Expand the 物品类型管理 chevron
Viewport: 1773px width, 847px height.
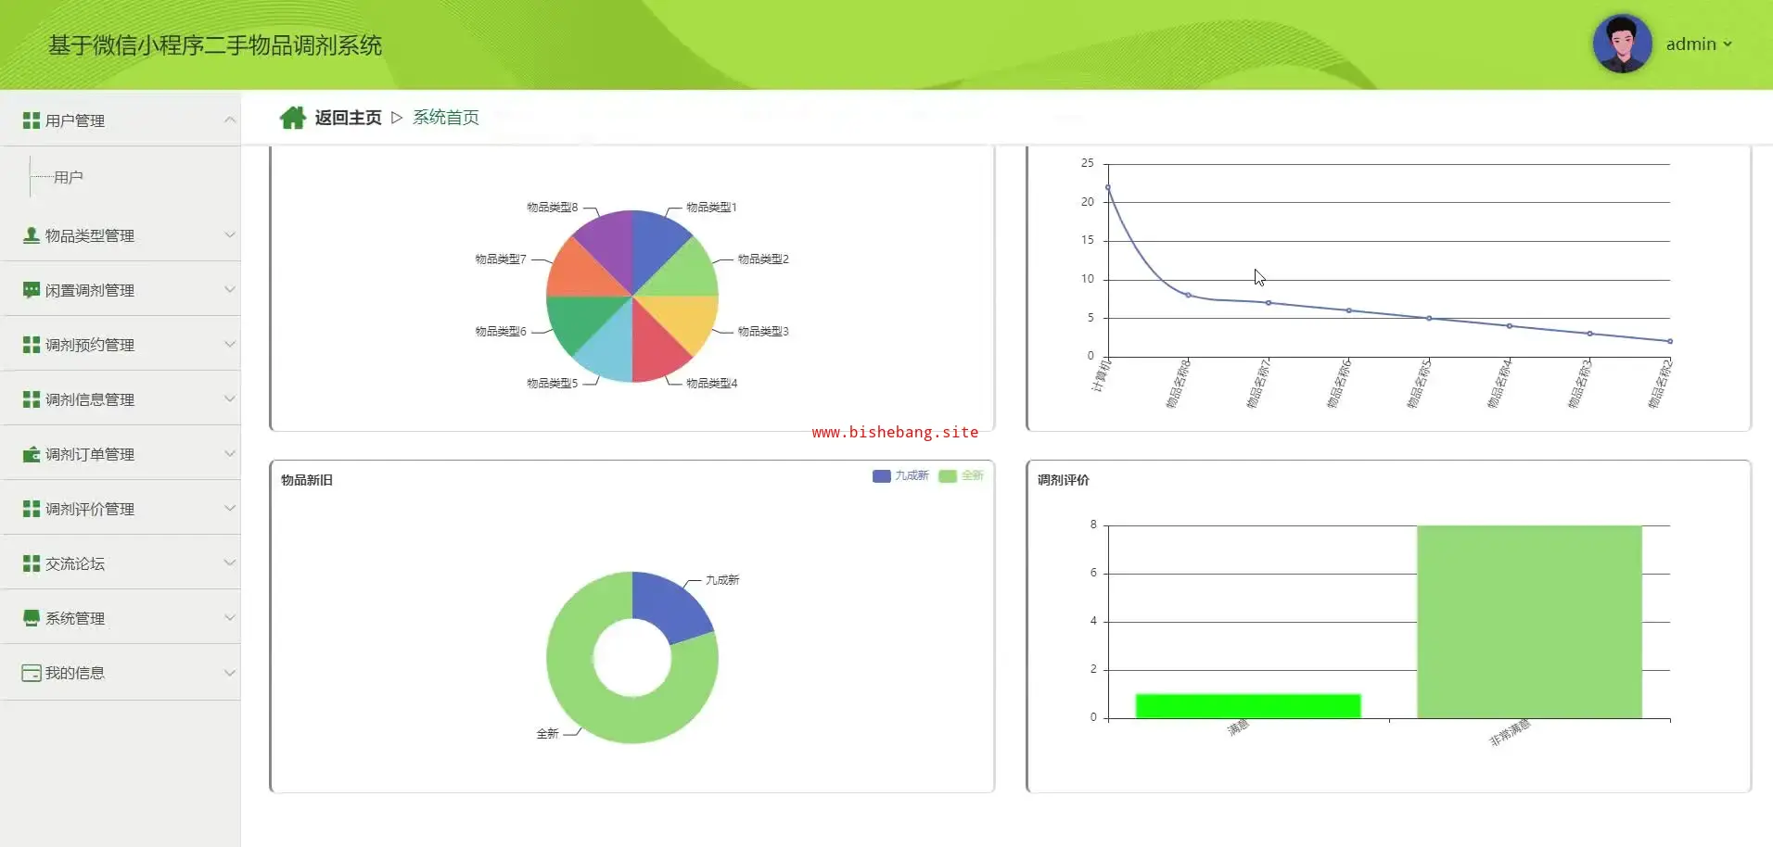[x=230, y=234]
